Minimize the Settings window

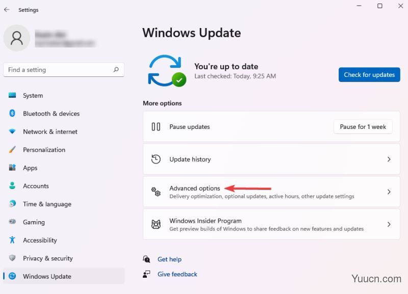click(x=359, y=6)
